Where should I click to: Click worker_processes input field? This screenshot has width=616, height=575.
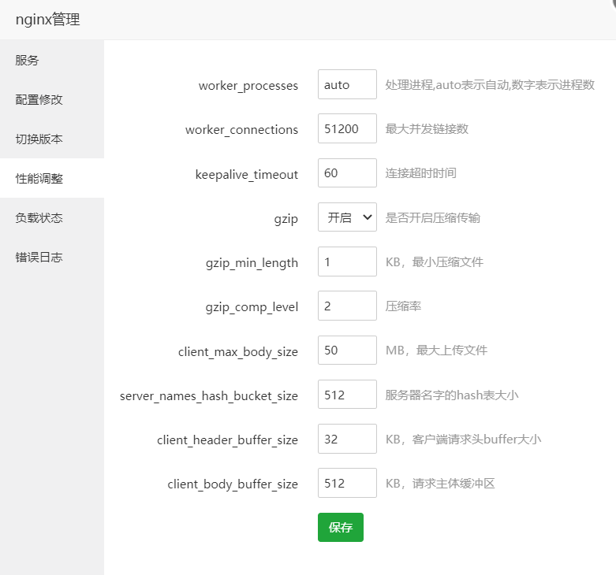[347, 84]
